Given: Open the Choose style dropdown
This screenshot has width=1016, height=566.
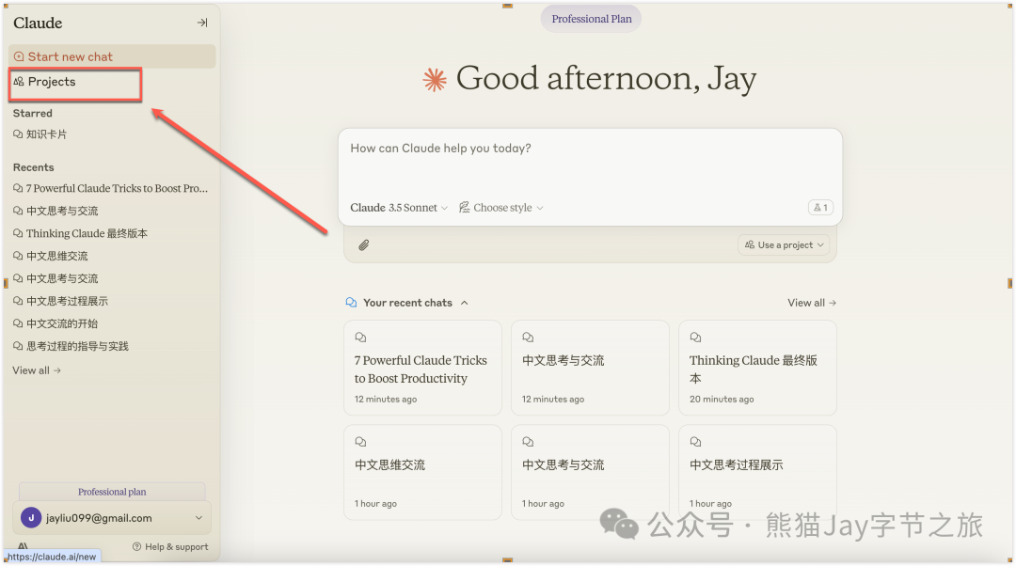Looking at the screenshot, I should pos(500,208).
